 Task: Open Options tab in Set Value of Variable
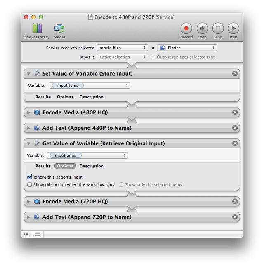pos(65,97)
